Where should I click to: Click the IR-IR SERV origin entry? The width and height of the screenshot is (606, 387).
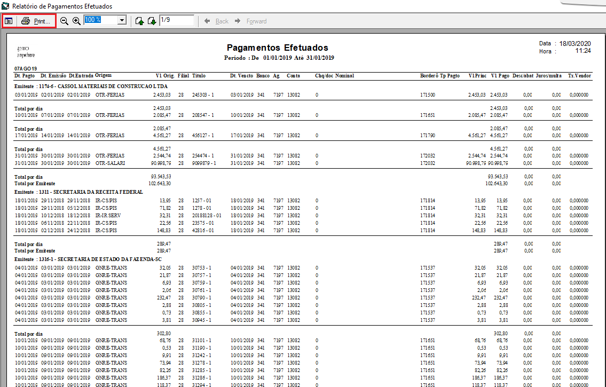click(x=108, y=216)
